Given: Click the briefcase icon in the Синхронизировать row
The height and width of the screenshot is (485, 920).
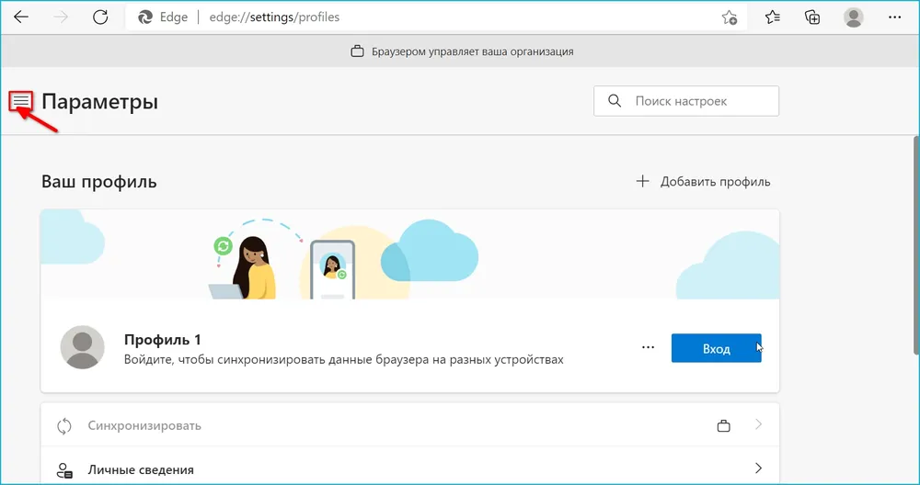Looking at the screenshot, I should (x=723, y=425).
